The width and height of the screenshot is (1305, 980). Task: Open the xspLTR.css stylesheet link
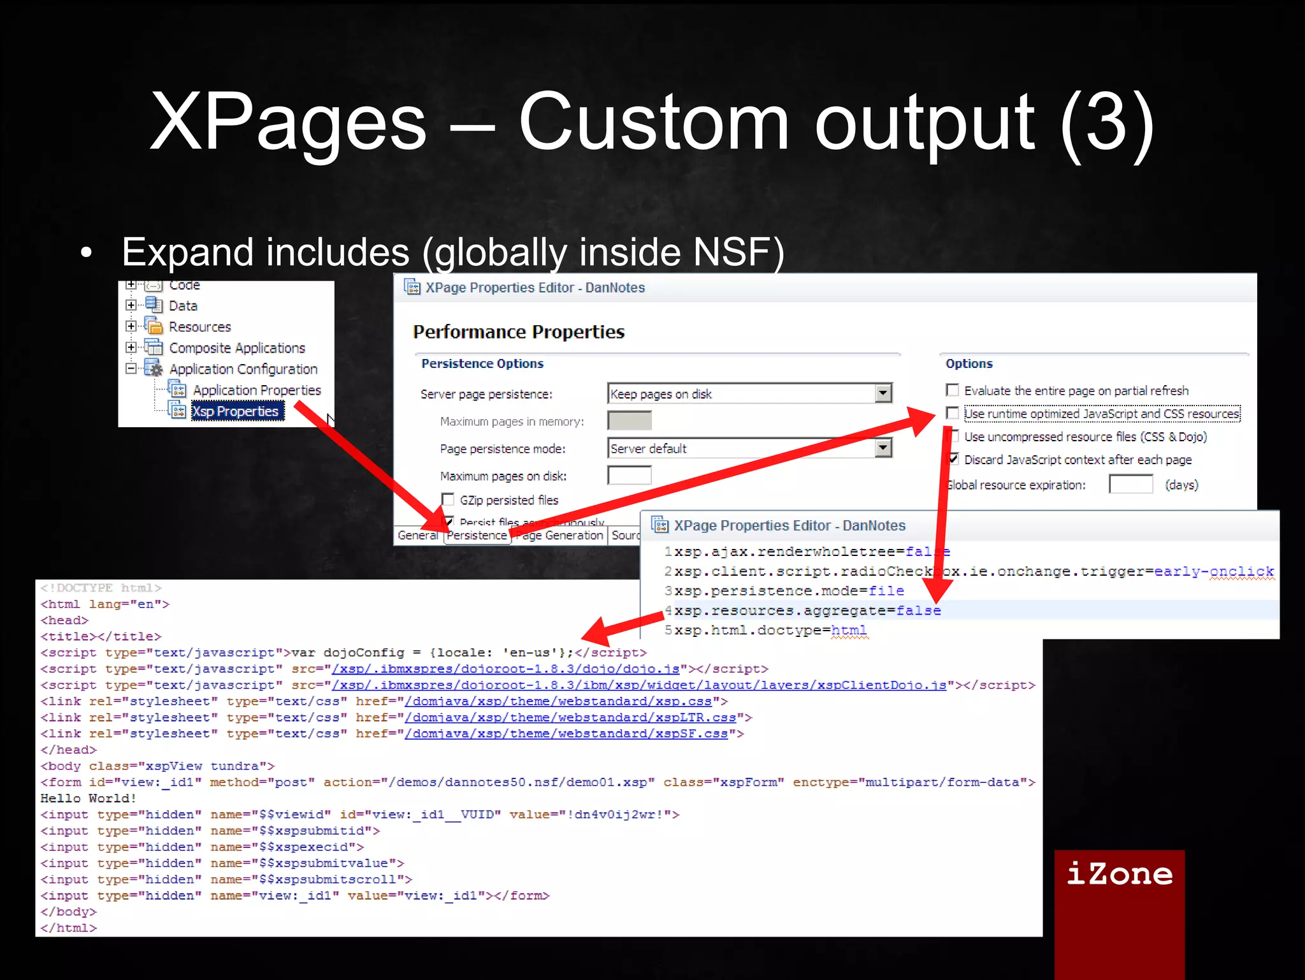pos(570,717)
